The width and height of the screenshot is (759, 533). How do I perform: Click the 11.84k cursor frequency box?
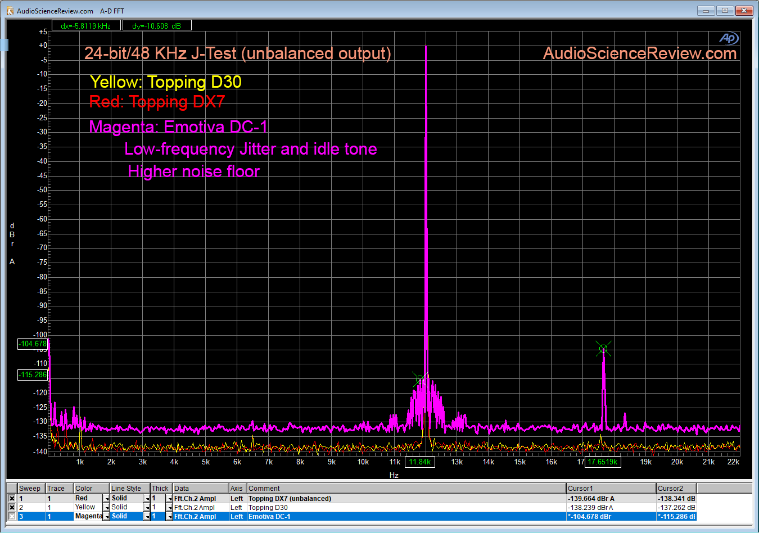coord(420,462)
